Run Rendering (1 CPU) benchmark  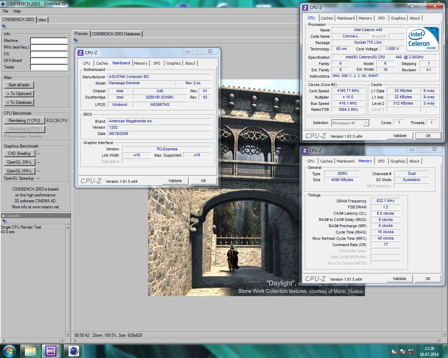(x=24, y=121)
